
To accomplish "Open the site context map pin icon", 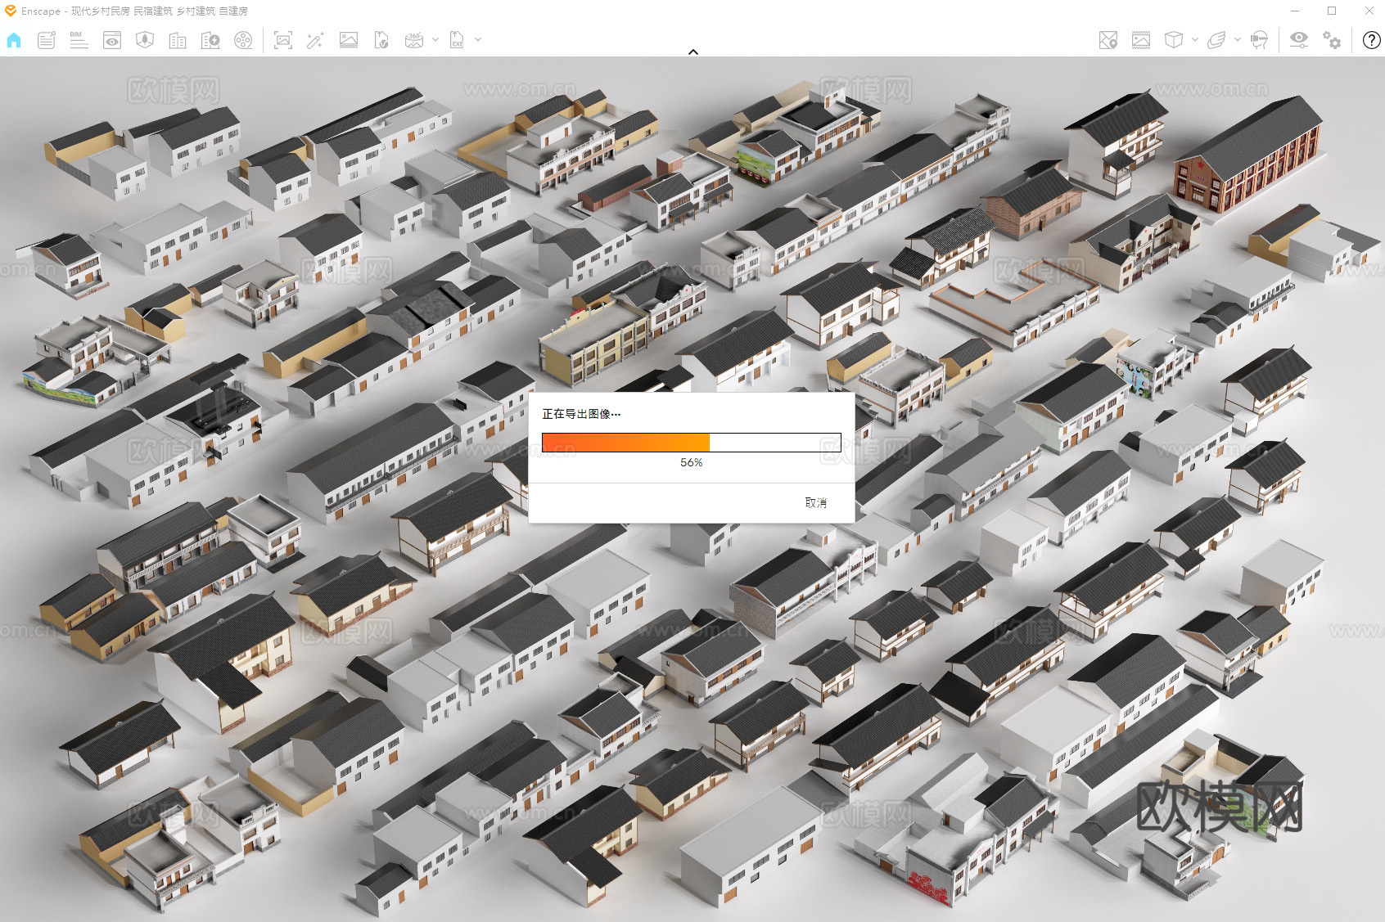I will pyautogui.click(x=1108, y=40).
